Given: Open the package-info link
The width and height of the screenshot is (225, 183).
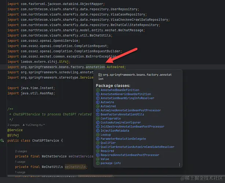Looking at the screenshot, I should 111,163.
